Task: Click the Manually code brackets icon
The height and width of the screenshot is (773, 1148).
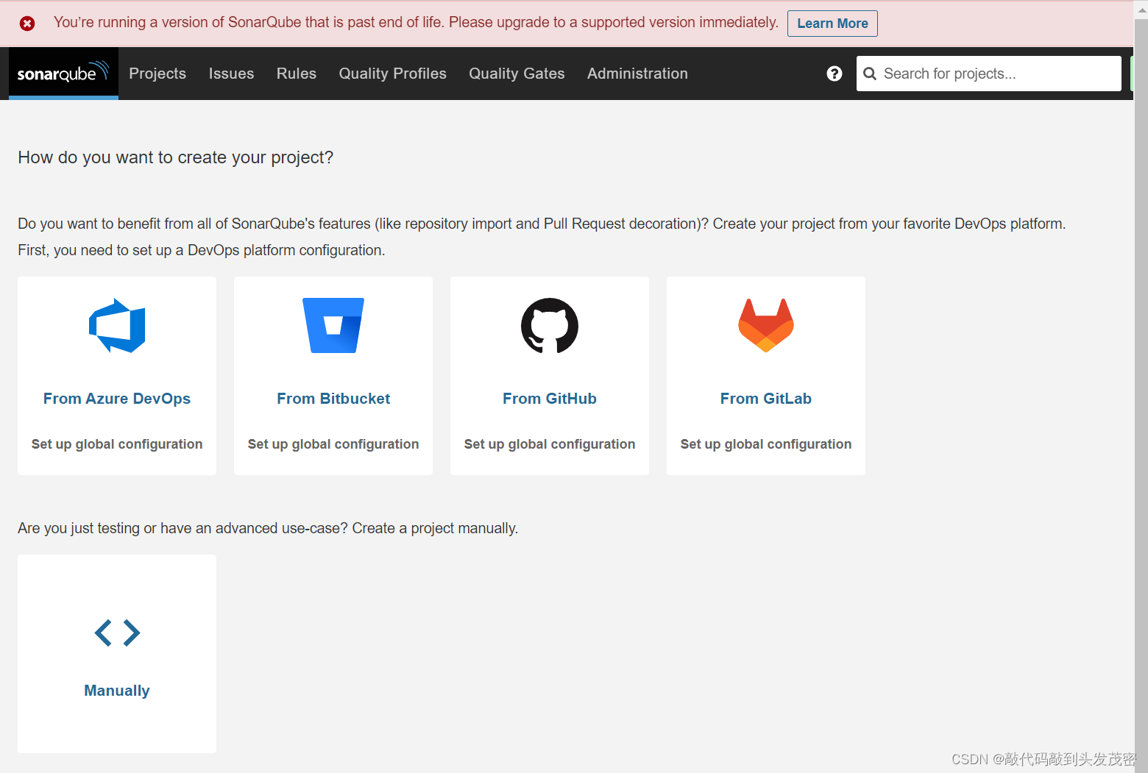Action: pos(117,633)
